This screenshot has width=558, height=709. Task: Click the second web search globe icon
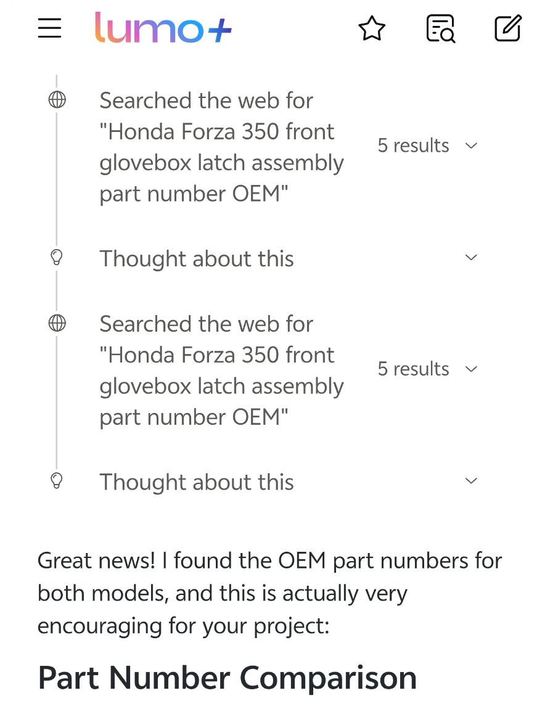pyautogui.click(x=57, y=323)
